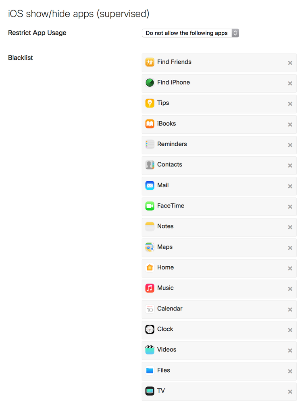Open the Restrict App Usage dropdown
The height and width of the screenshot is (402, 306).
(190, 33)
